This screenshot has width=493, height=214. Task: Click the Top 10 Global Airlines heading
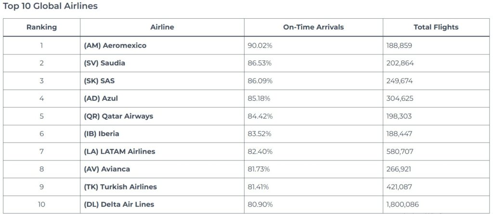(50, 6)
